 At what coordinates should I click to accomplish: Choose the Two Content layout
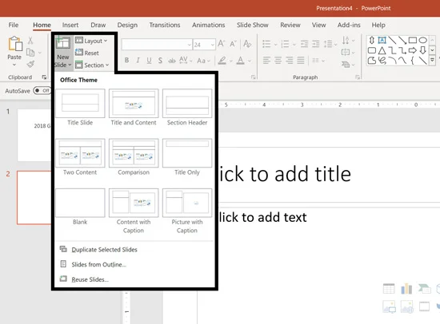[80, 157]
